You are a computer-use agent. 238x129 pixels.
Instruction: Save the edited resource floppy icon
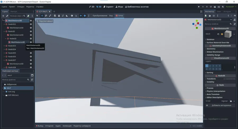(214, 16)
